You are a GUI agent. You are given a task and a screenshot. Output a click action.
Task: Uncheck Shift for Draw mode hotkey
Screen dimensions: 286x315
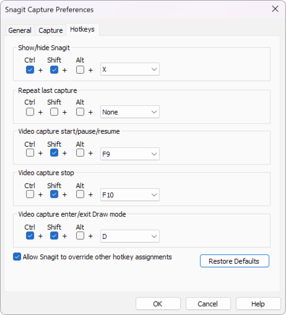point(54,236)
